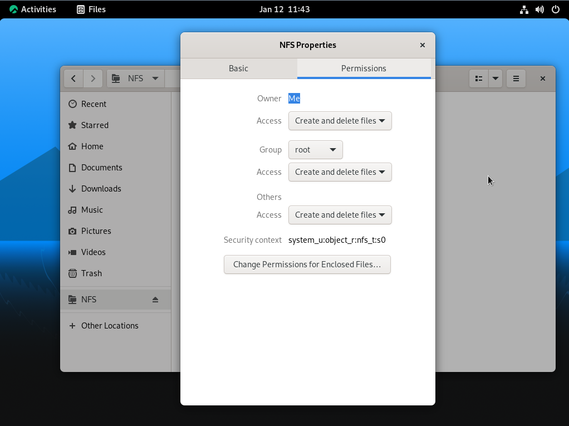569x426 pixels.
Task: Open view options dropdown arrow in Files toolbar
Action: (496, 79)
